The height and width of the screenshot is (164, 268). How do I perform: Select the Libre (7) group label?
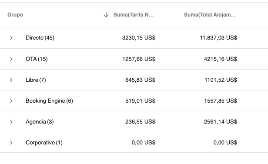(x=36, y=80)
